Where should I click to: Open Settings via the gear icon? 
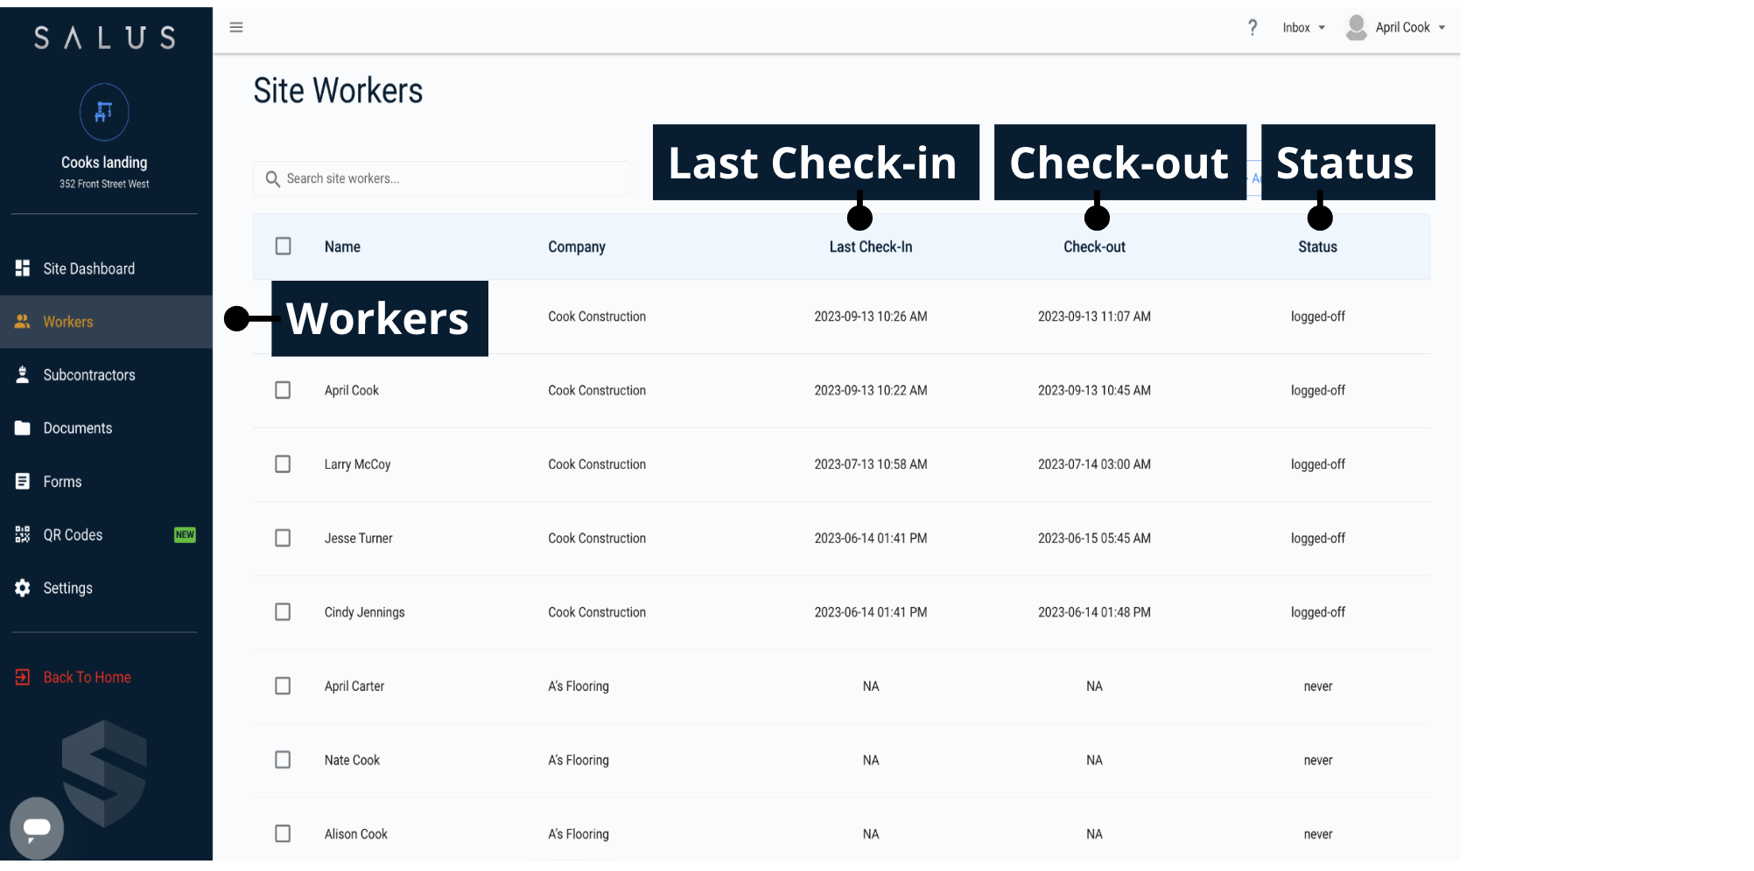22,588
